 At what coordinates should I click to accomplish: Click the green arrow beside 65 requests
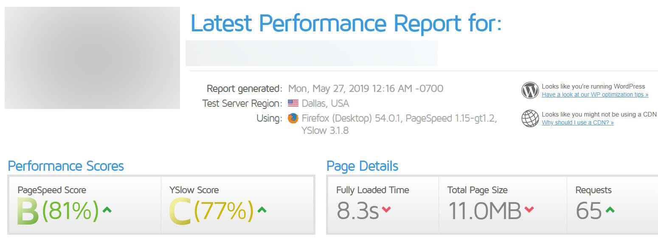click(610, 209)
